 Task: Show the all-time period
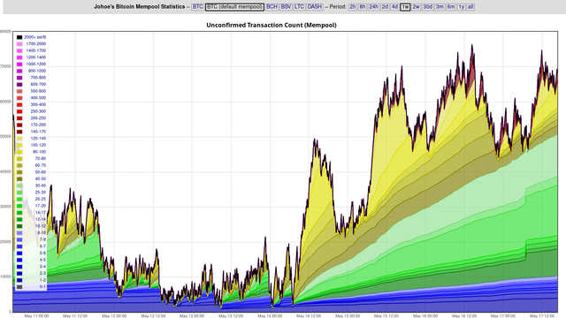click(x=470, y=7)
